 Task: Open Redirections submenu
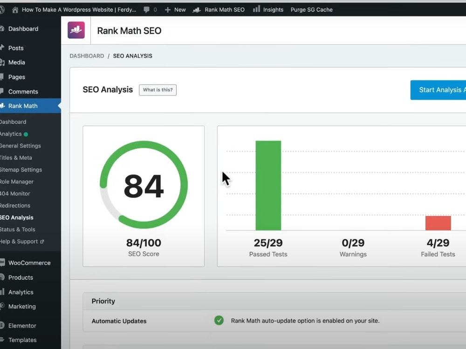(15, 206)
